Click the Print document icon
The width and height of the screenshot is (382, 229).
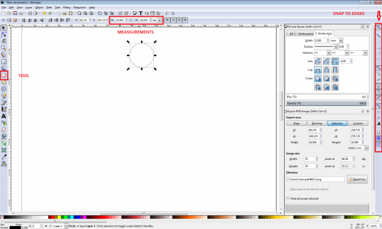click(x=21, y=13)
